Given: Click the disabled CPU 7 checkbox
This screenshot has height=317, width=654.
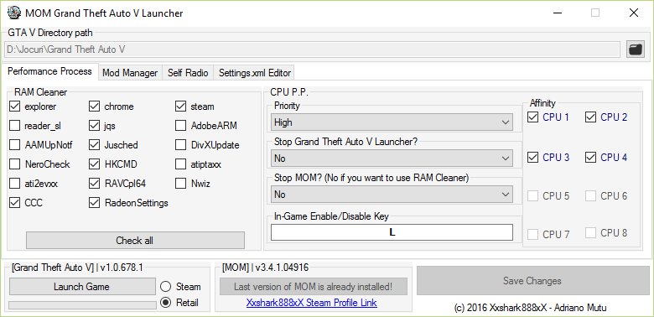Looking at the screenshot, I should pyautogui.click(x=532, y=235).
